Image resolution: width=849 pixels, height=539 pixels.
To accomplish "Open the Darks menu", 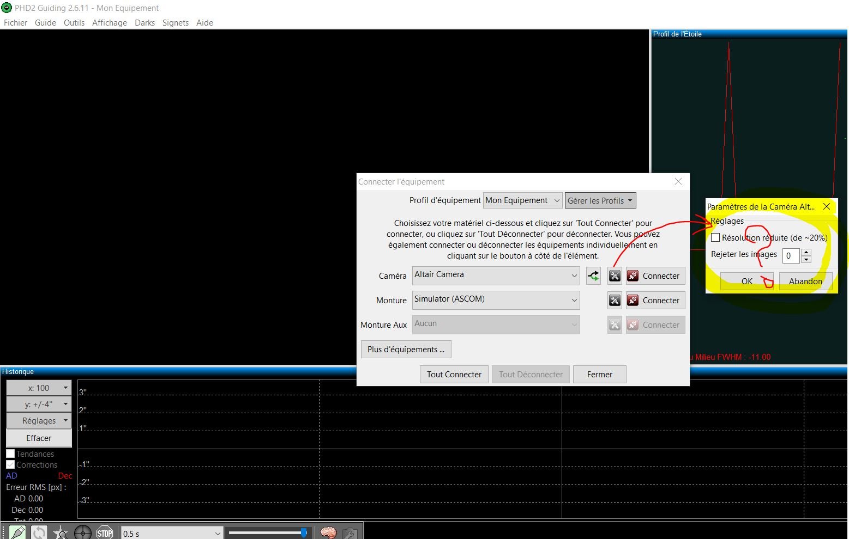I will tap(144, 23).
